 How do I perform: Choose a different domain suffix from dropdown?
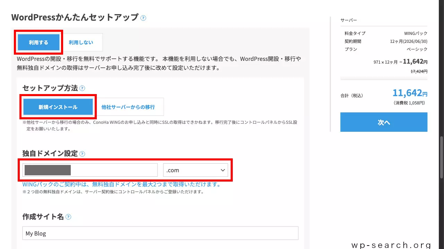tap(196, 170)
